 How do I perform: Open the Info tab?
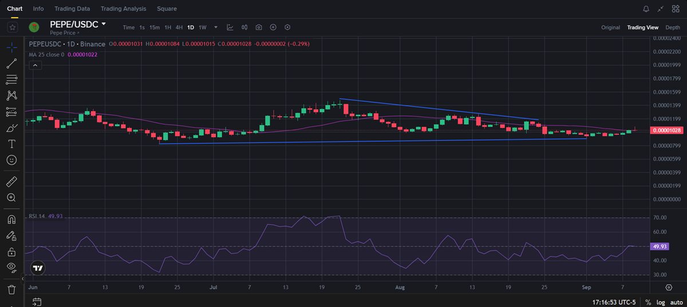pyautogui.click(x=38, y=9)
